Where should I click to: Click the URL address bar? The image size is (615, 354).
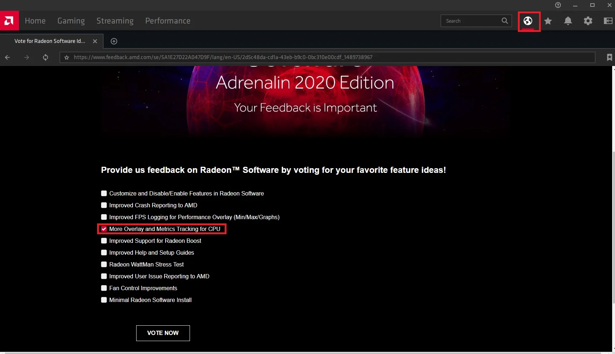coord(327,57)
